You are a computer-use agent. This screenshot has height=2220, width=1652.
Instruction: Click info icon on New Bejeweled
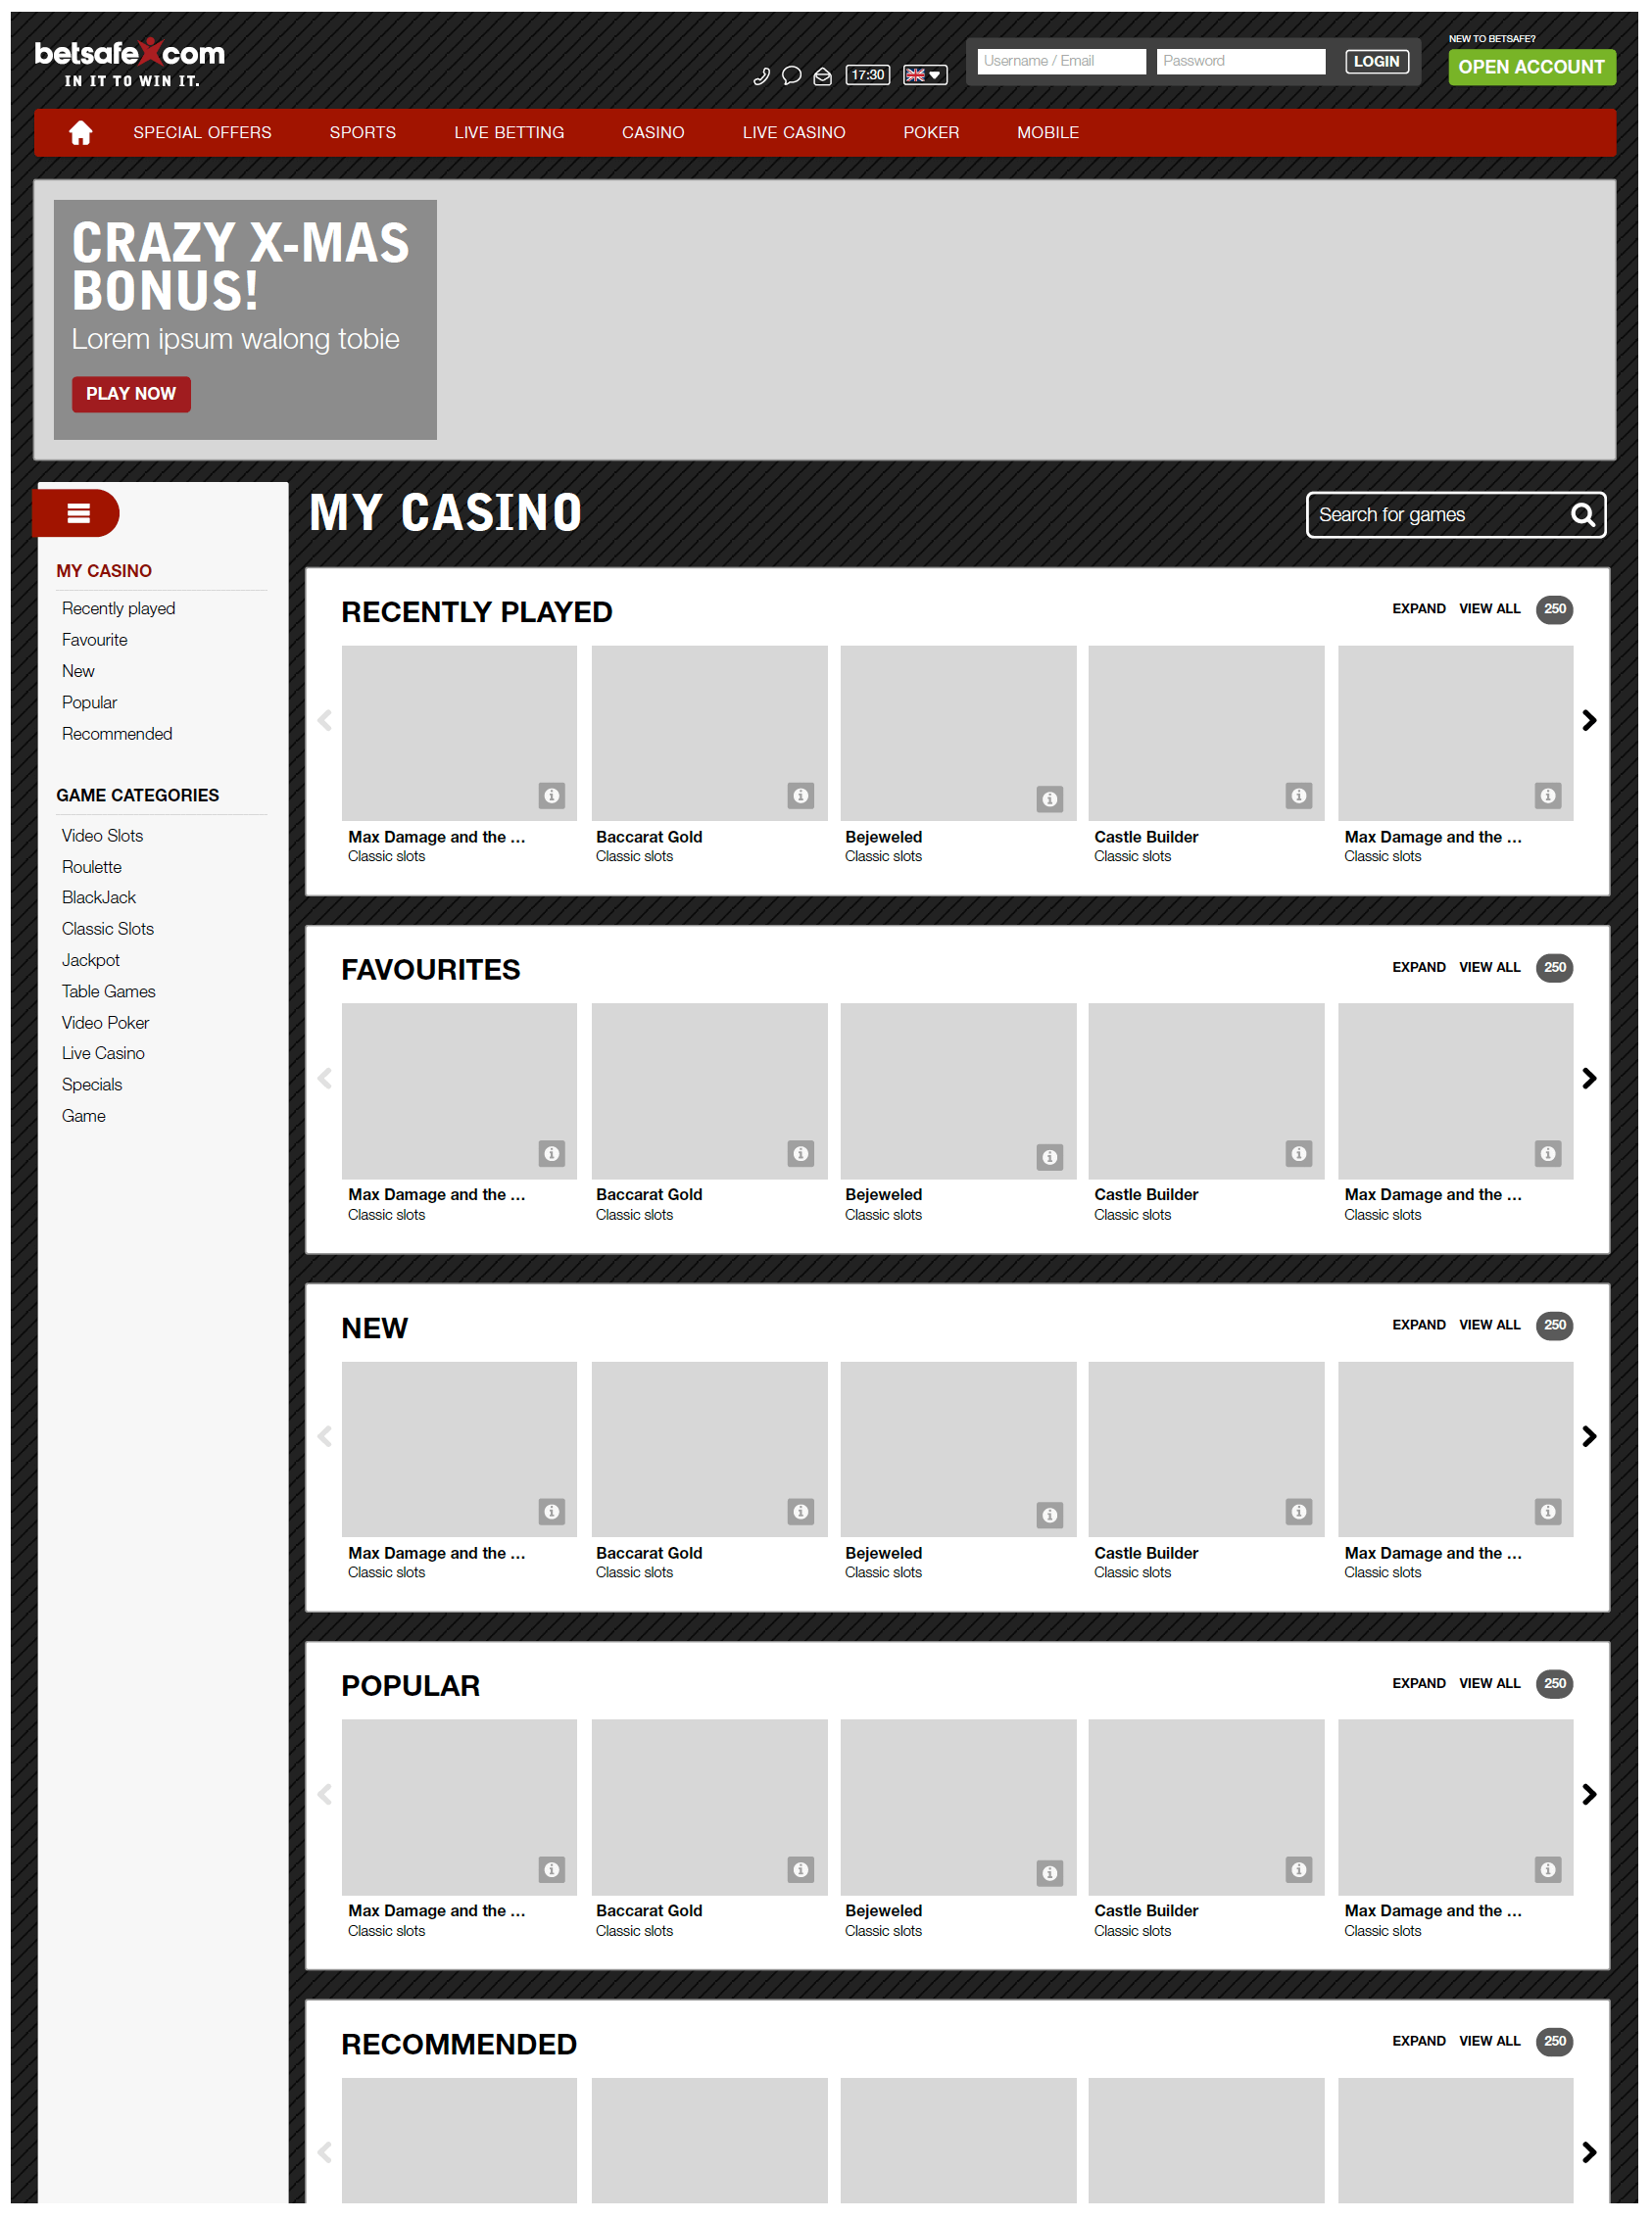pyautogui.click(x=1049, y=1517)
